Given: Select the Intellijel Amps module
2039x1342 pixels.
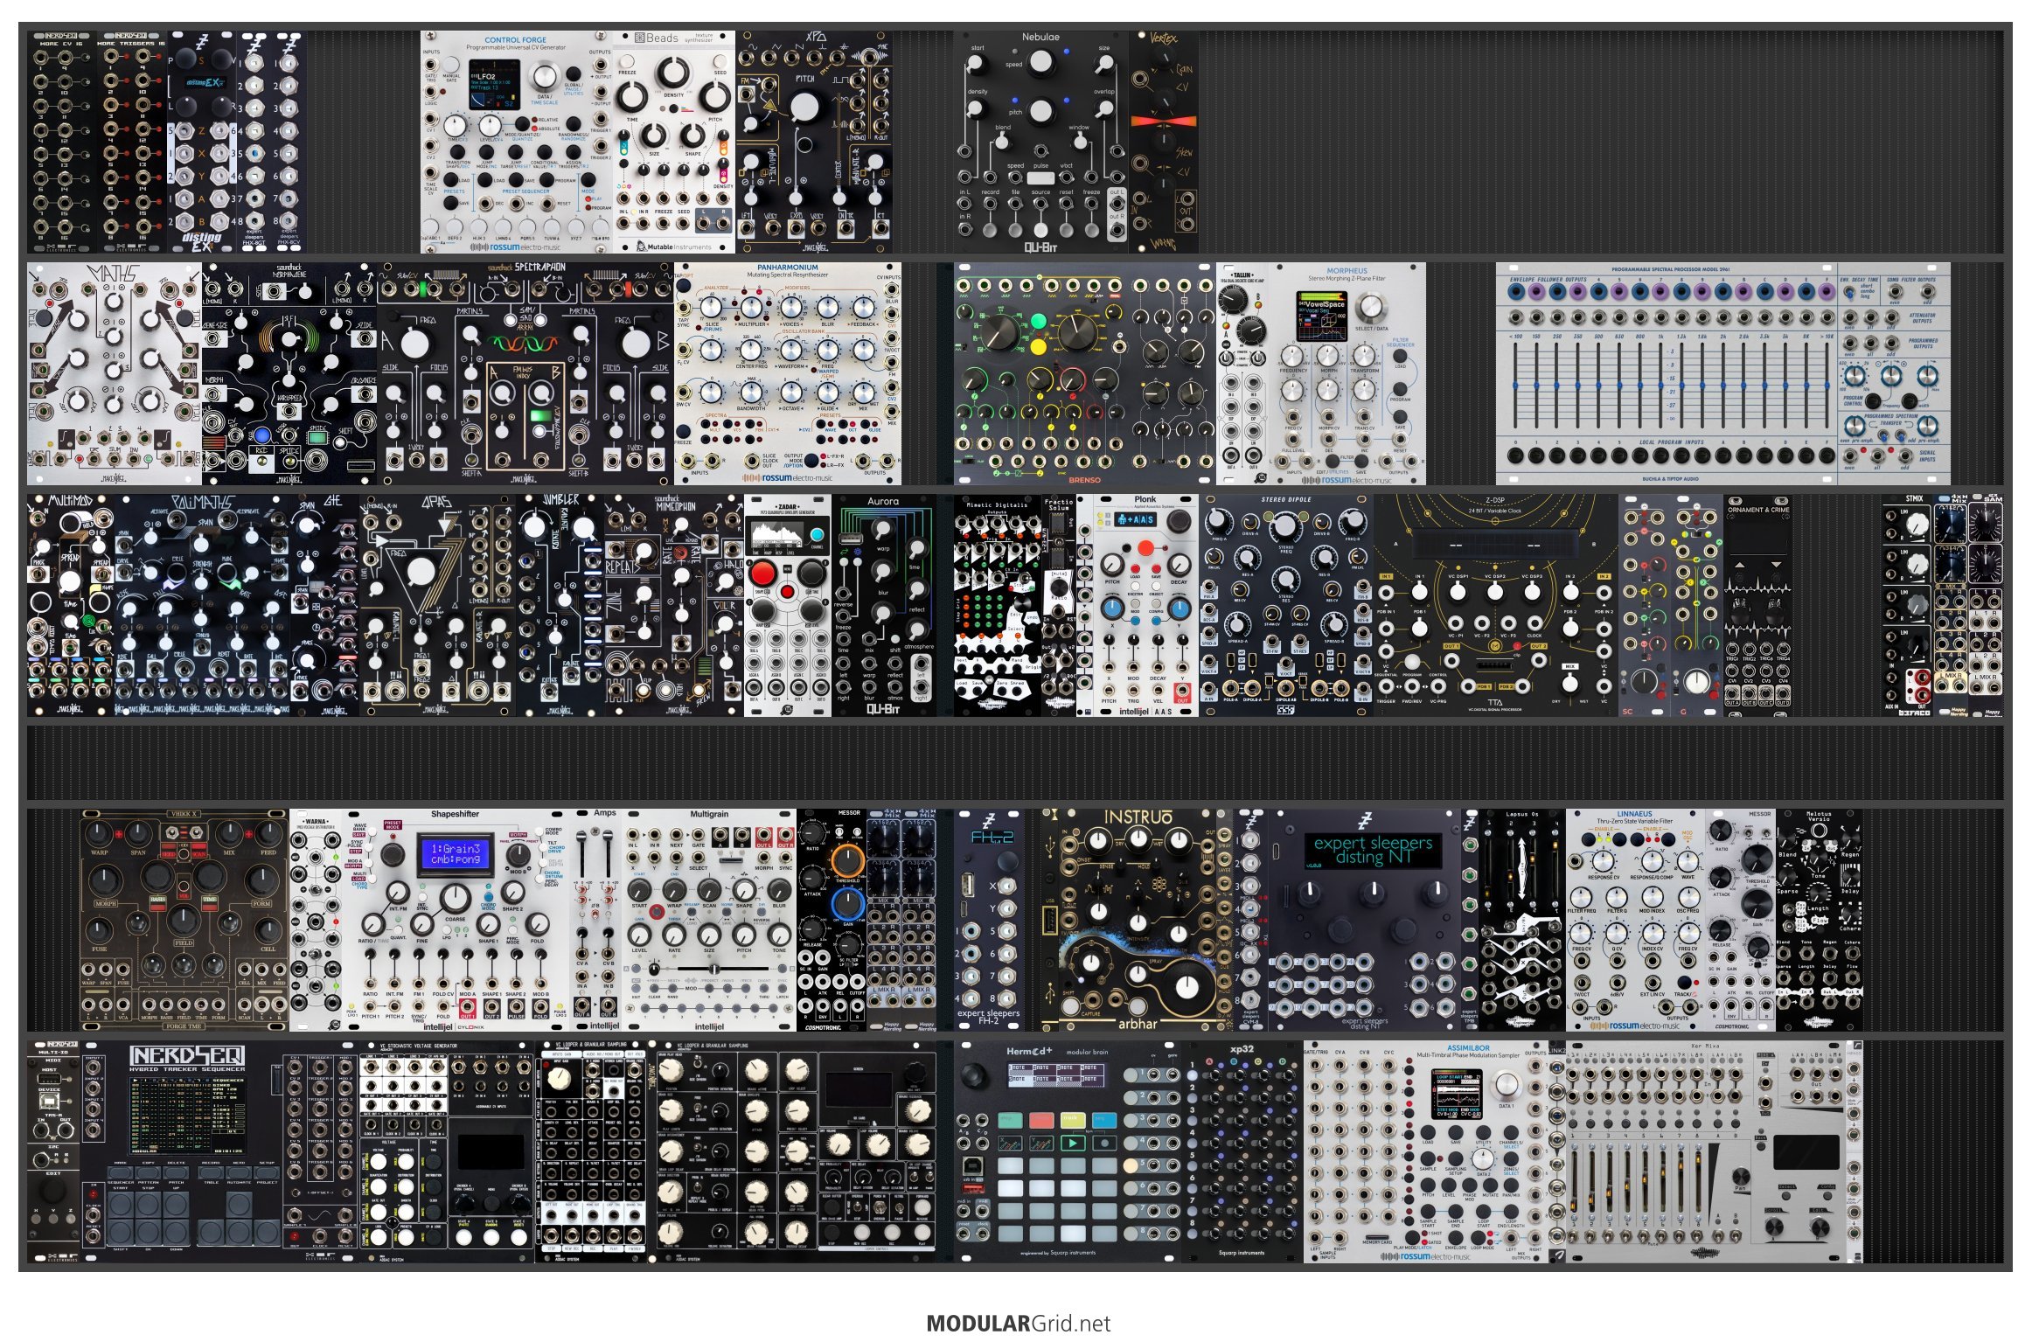Looking at the screenshot, I should [x=595, y=920].
